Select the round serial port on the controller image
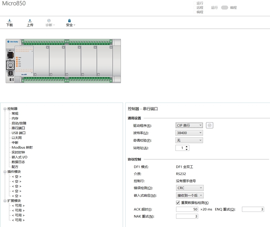The height and width of the screenshot is (227, 270). click(10, 65)
